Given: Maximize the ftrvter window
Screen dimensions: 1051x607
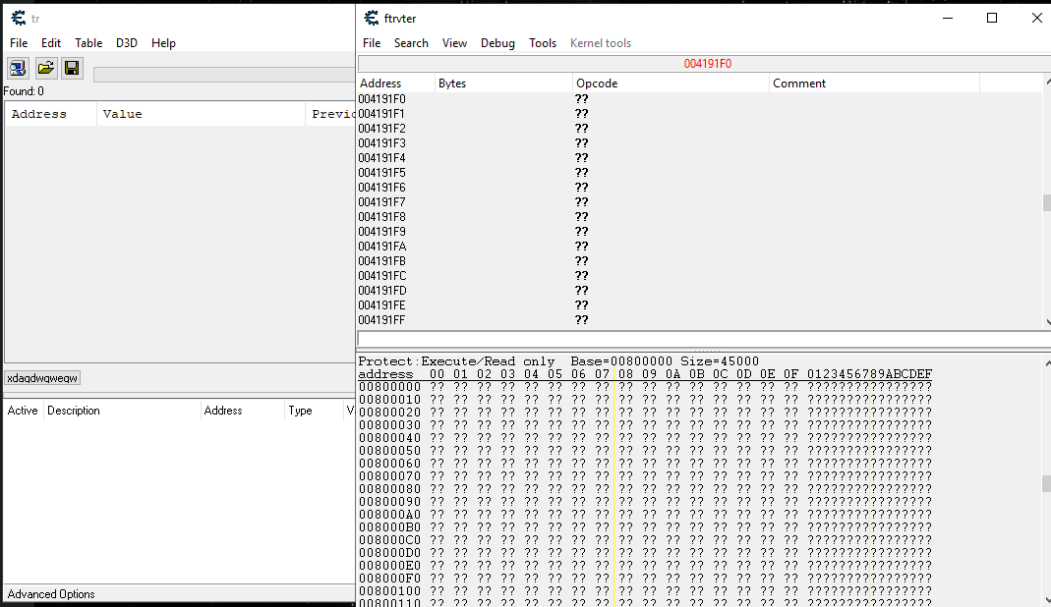Looking at the screenshot, I should click(992, 18).
